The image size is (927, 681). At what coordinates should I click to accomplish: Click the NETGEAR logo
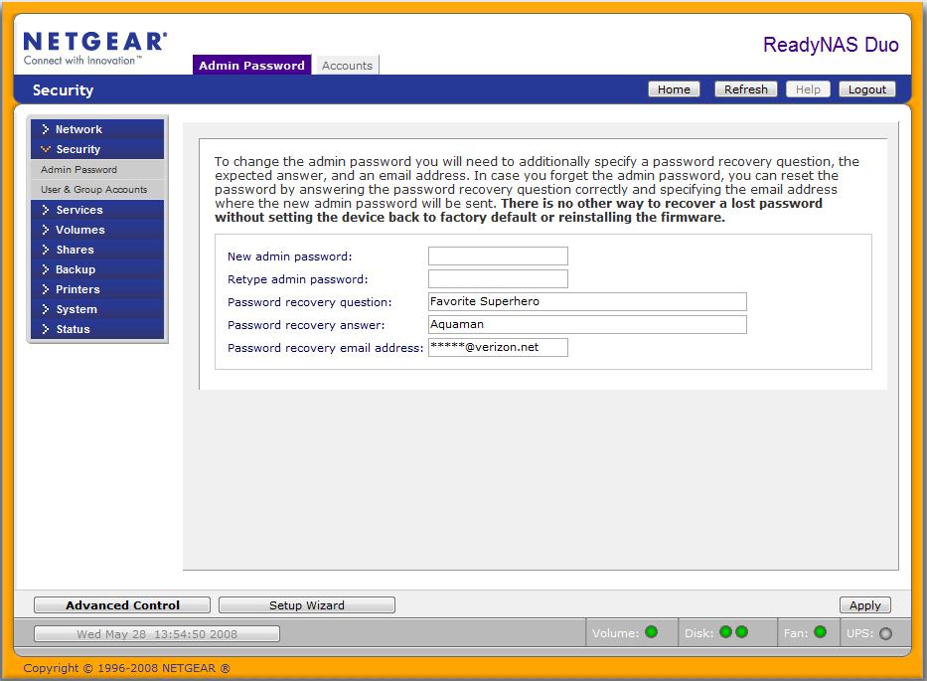click(x=95, y=48)
